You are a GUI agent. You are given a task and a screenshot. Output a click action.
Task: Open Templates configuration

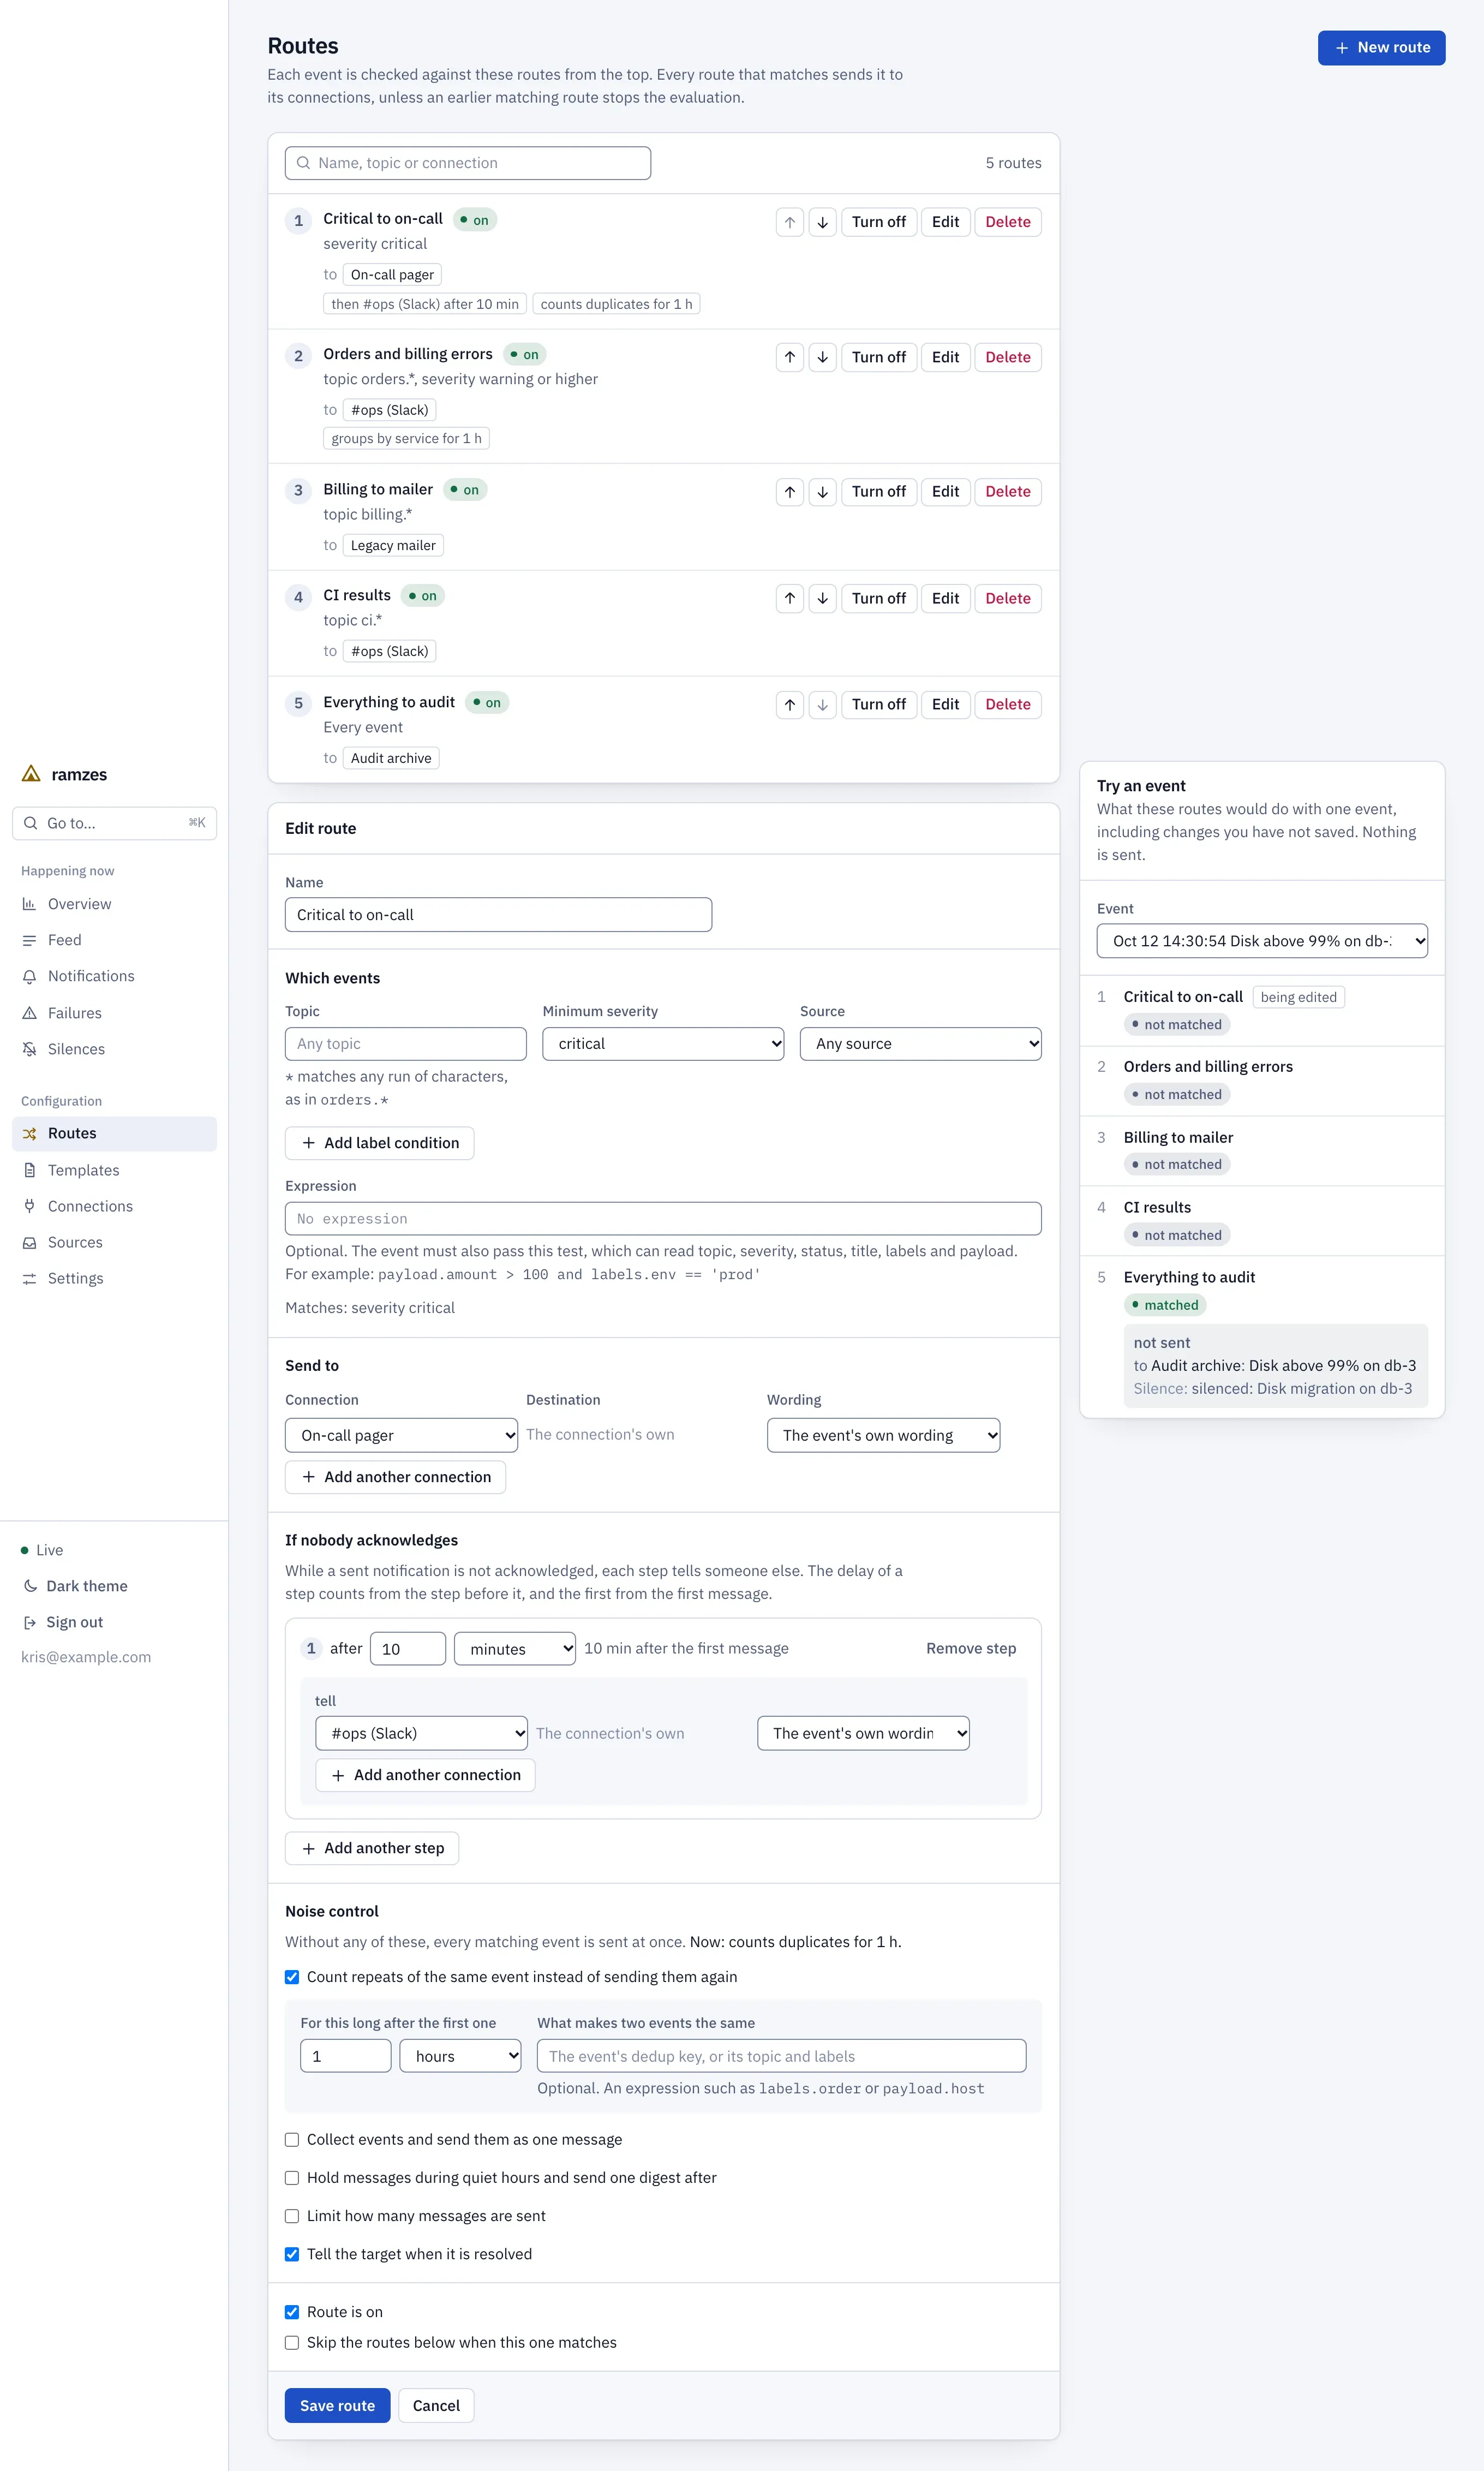[x=114, y=1170]
